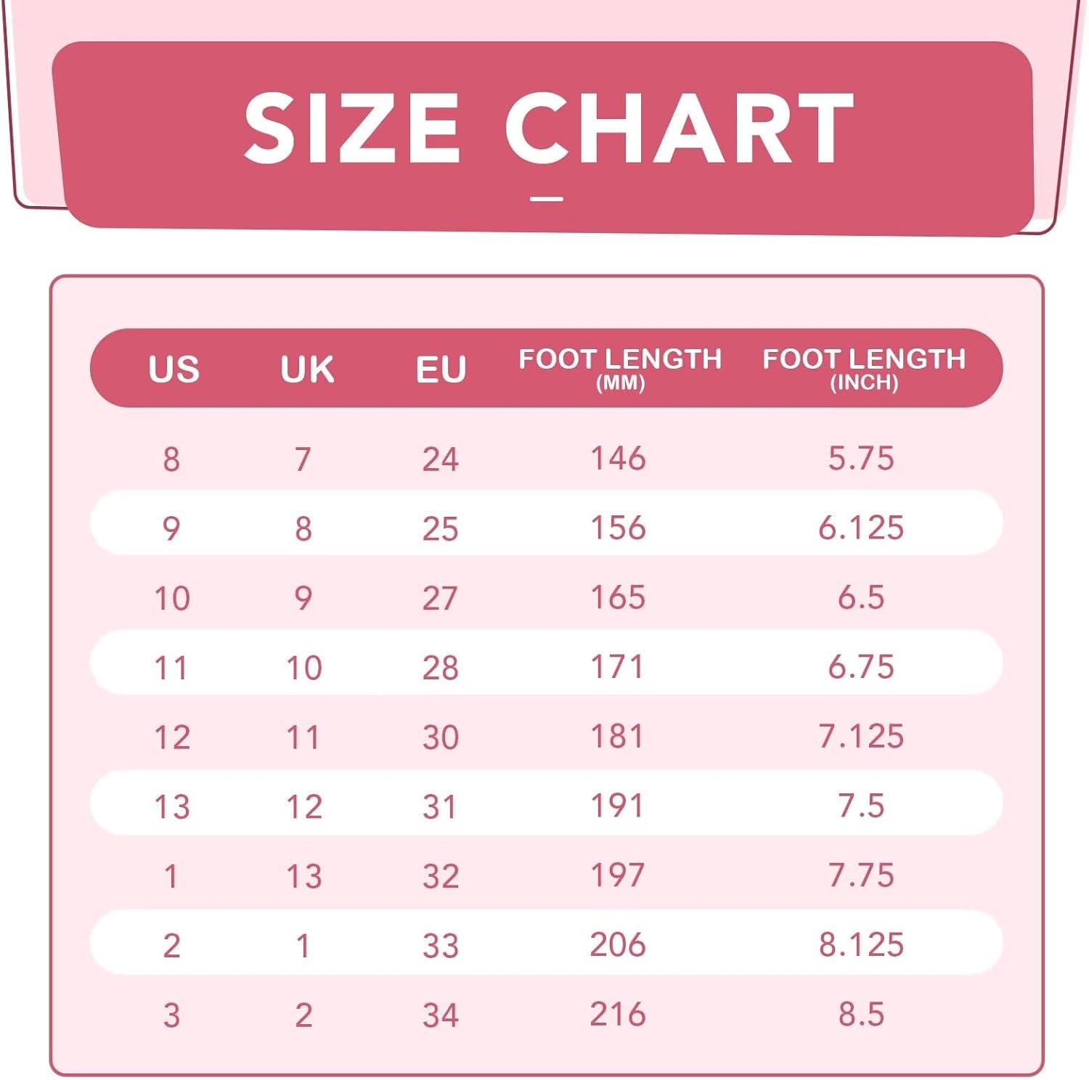Click the EU size 30 cell
The image size is (1089, 1080).
(x=440, y=737)
